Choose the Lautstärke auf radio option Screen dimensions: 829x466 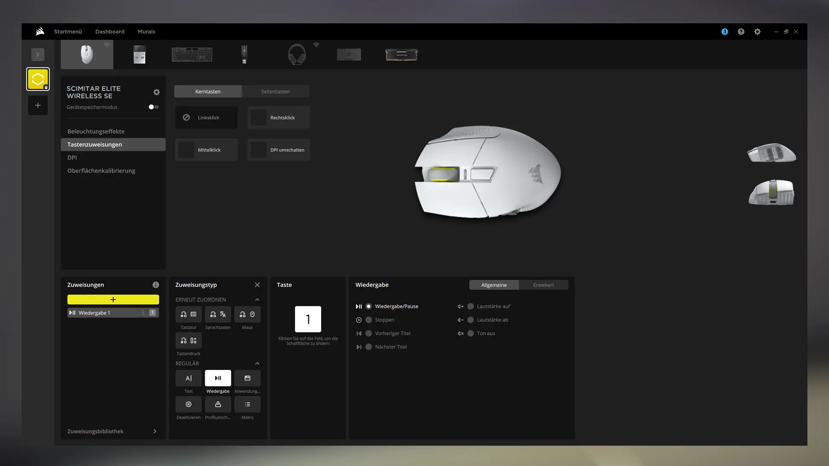471,306
